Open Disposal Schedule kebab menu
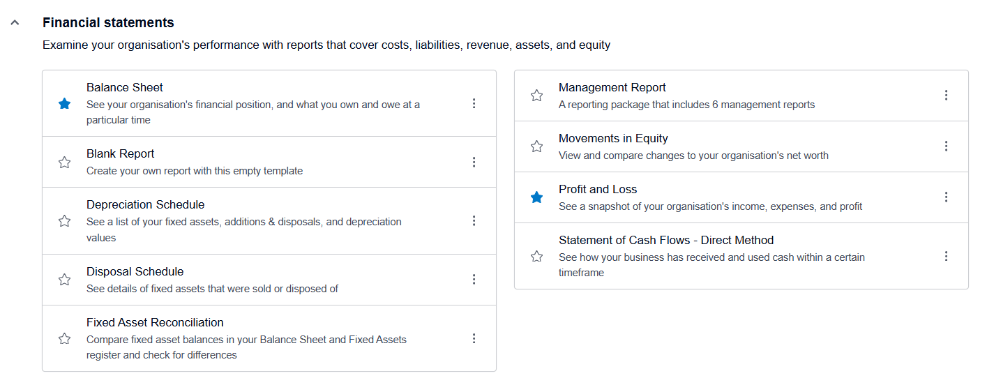987x385 pixels. (474, 279)
